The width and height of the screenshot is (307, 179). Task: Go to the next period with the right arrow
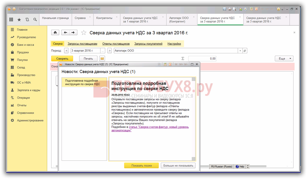coord(110,51)
